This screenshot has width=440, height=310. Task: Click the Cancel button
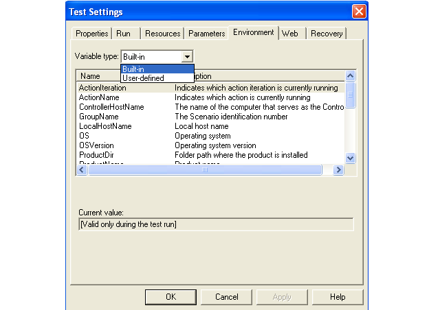226,297
